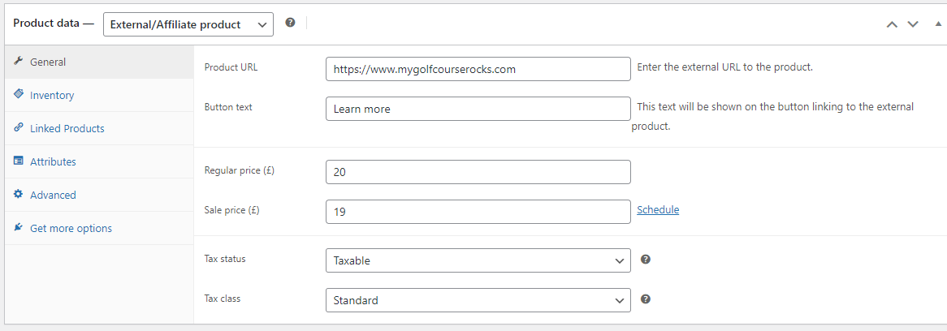Click the wrench icon beside General
The height and width of the screenshot is (331, 947).
click(18, 62)
